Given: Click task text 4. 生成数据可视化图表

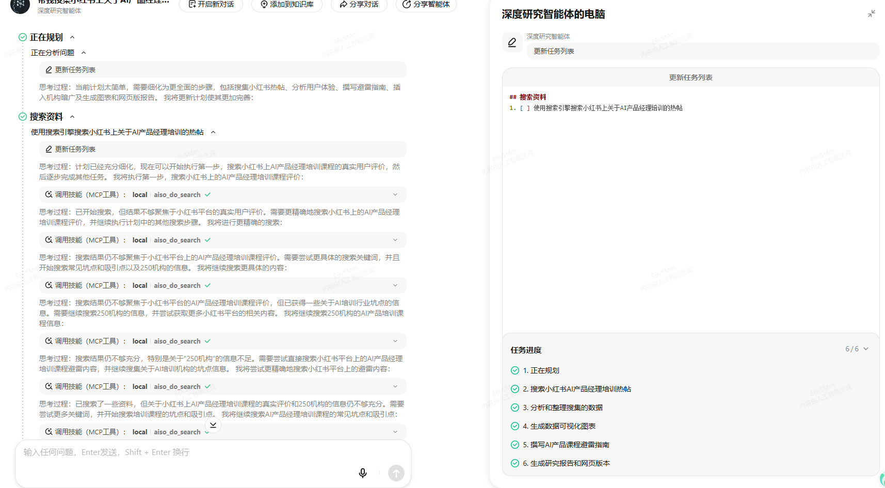Looking at the screenshot, I should (x=559, y=426).
